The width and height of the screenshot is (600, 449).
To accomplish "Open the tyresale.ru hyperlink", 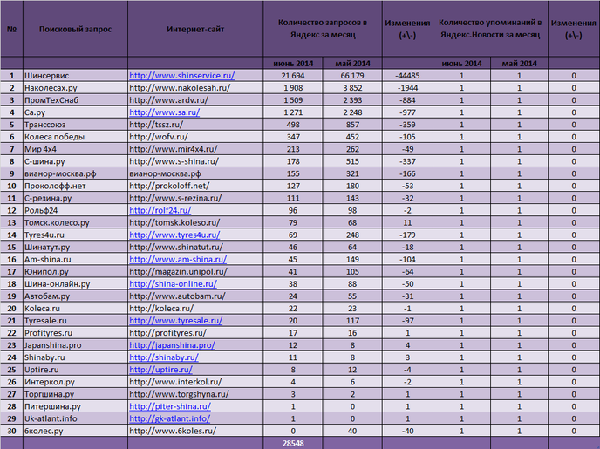I will [x=175, y=320].
